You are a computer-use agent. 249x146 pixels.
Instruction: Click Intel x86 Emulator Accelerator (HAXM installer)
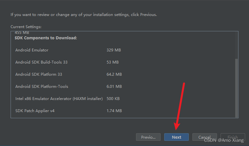[x=59, y=99]
